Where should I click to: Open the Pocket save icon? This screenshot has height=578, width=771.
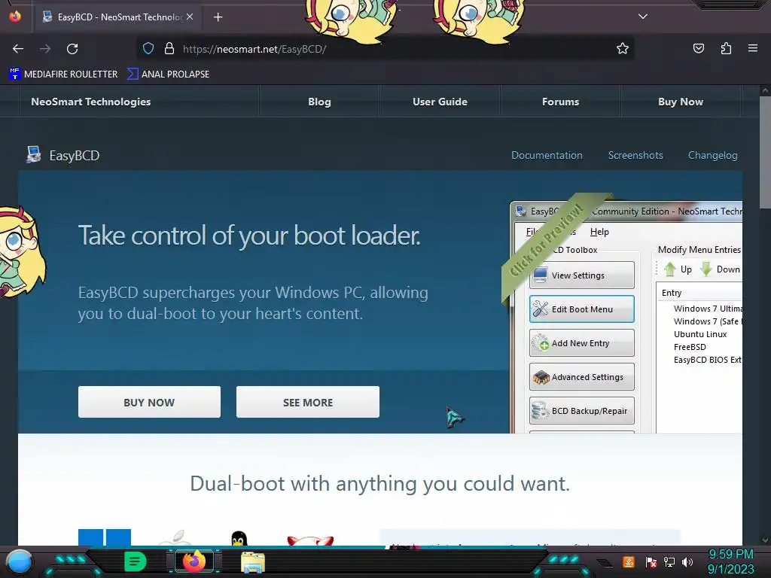click(x=698, y=48)
